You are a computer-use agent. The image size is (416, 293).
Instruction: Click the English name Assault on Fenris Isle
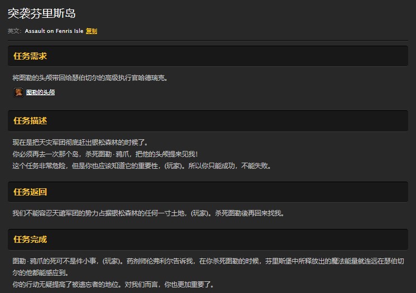pos(54,31)
